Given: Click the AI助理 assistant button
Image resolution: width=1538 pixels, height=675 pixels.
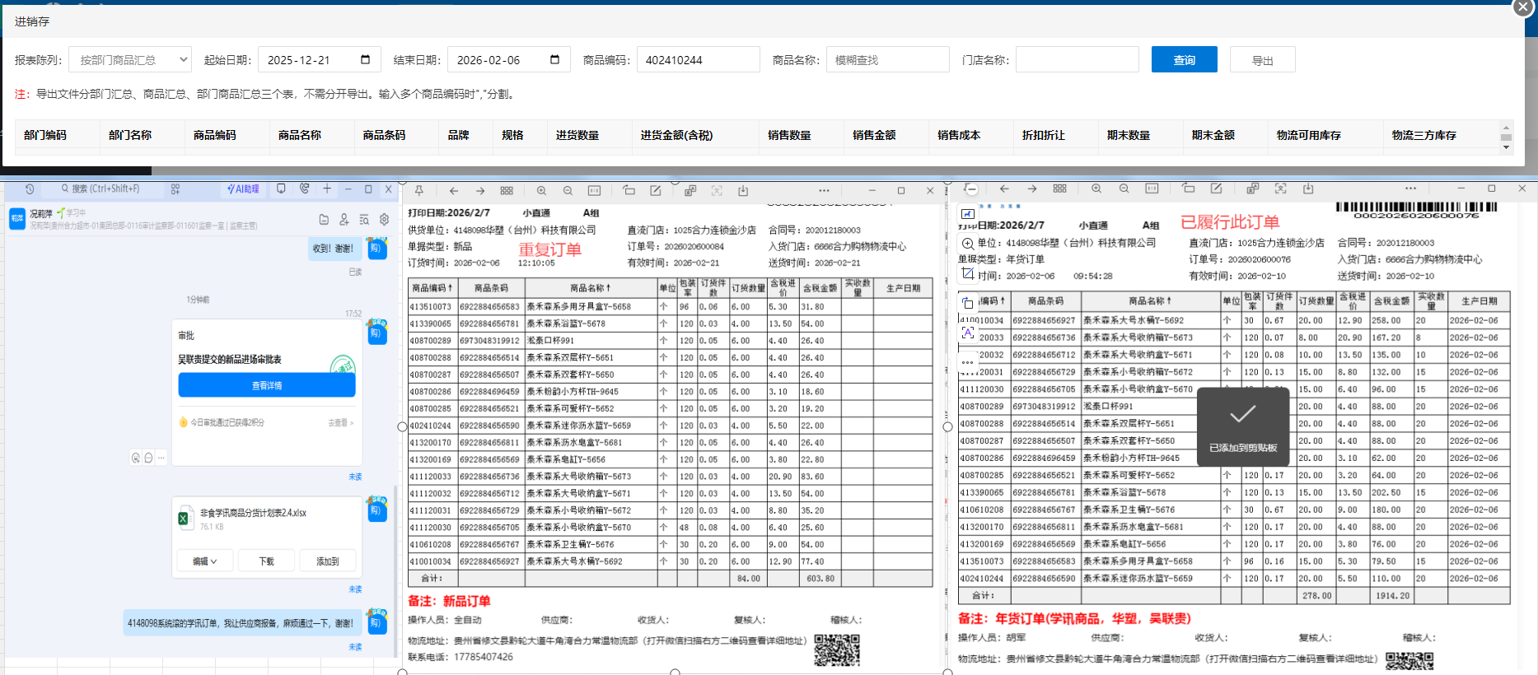Looking at the screenshot, I should [x=243, y=189].
